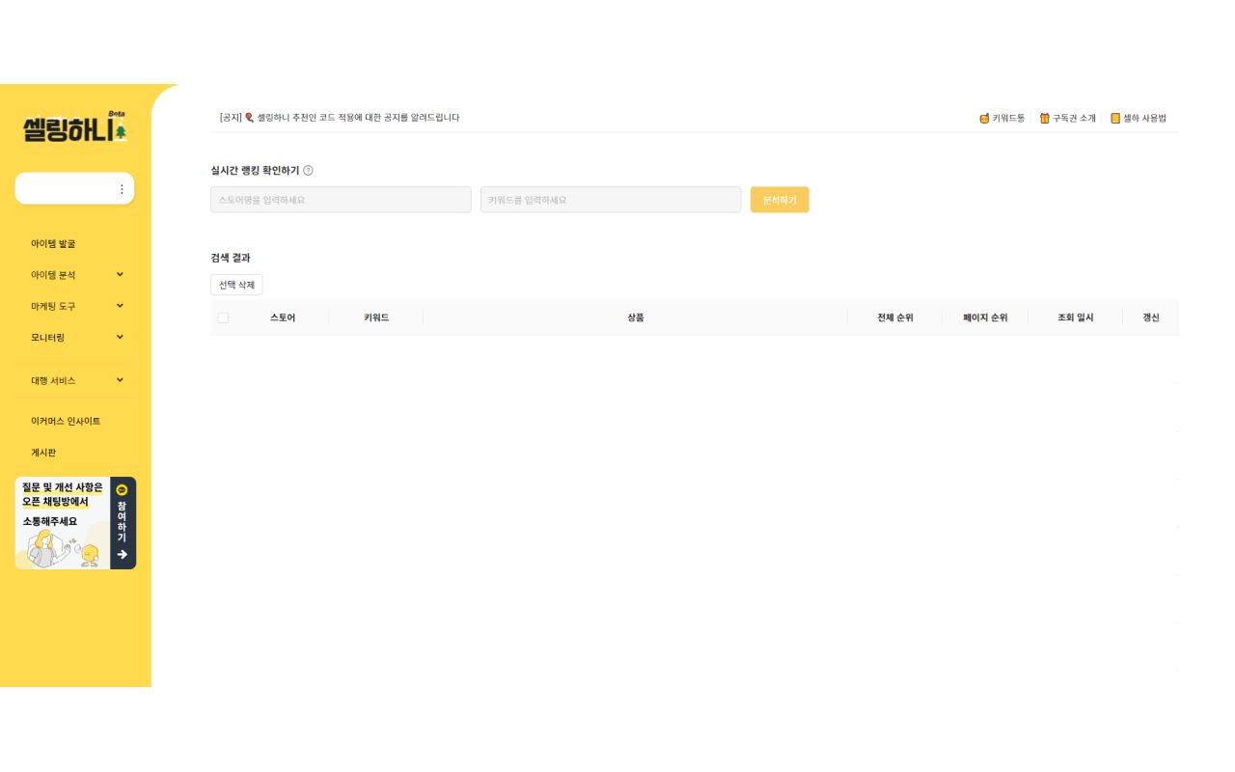Click the 갱신 column header
The height and width of the screenshot is (772, 1235).
click(1151, 317)
